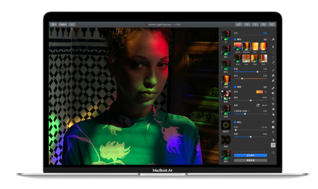Toggle the tool options sliders button
Viewport: 318px width, 189px height.
pyautogui.click(x=272, y=24)
